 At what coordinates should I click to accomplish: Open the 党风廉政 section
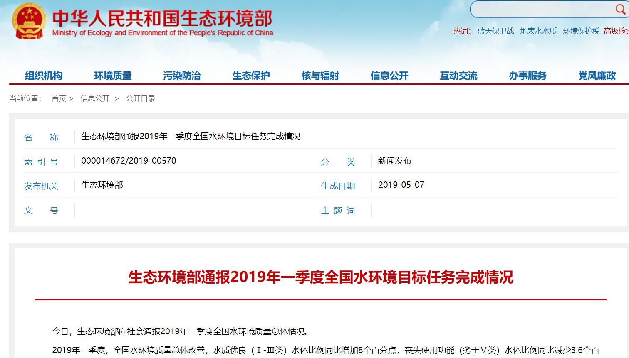tap(597, 76)
